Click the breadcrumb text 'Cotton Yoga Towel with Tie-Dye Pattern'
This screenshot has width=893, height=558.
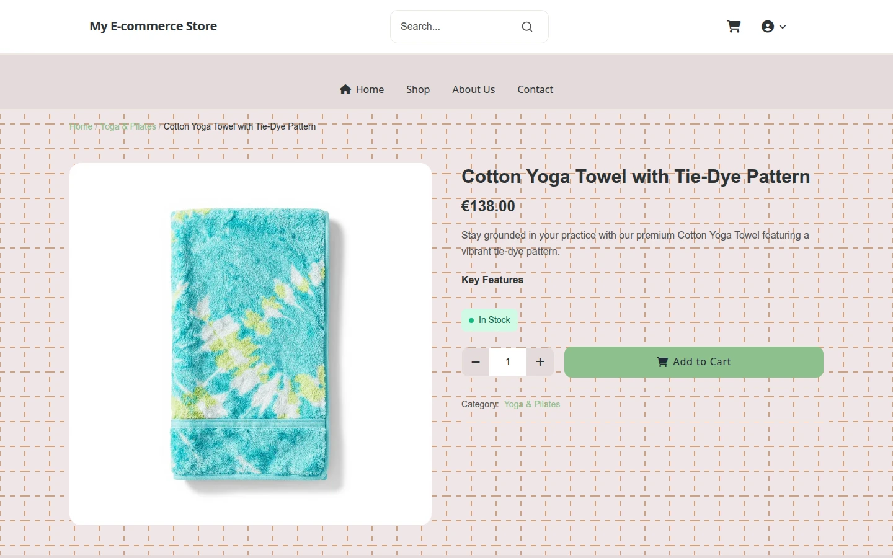(239, 126)
